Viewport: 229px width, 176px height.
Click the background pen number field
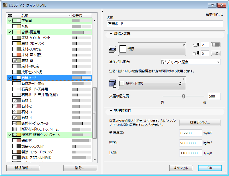pos(205,53)
